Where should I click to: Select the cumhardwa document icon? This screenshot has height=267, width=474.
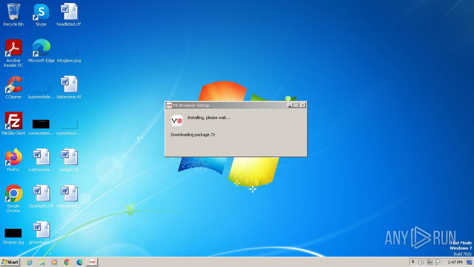pyautogui.click(x=41, y=160)
